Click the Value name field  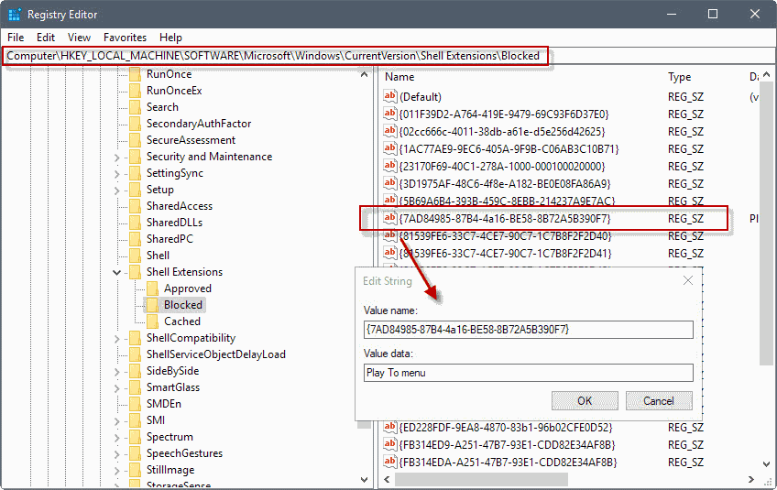(529, 330)
